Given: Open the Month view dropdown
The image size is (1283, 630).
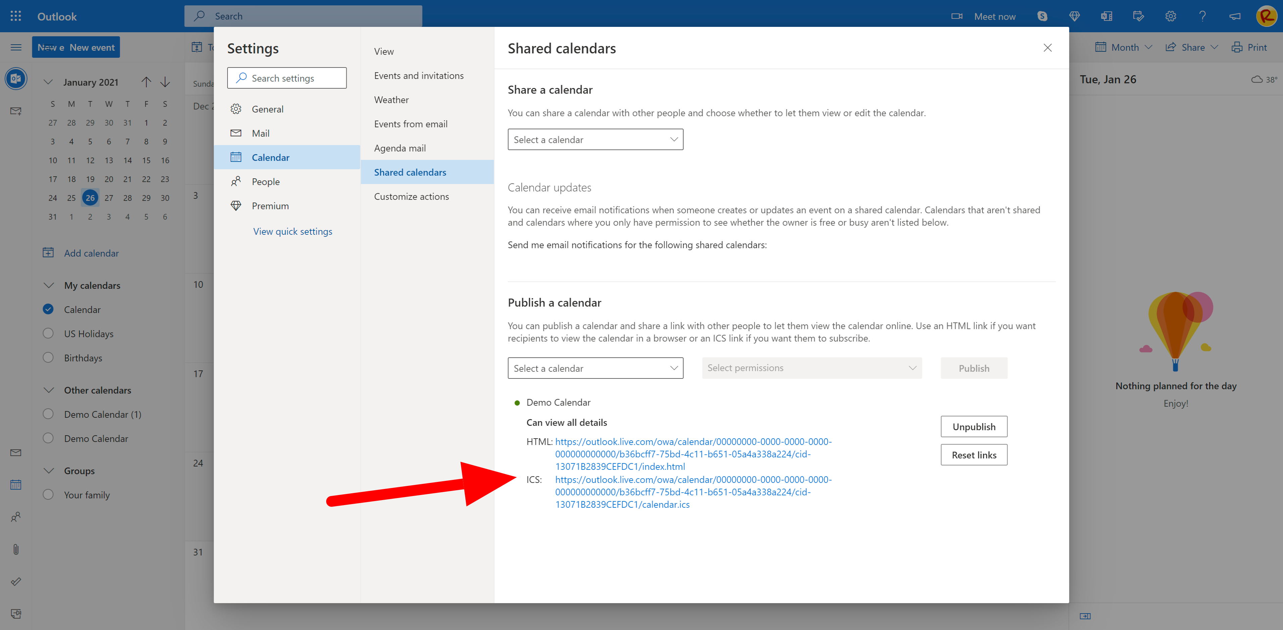Looking at the screenshot, I should [1124, 47].
